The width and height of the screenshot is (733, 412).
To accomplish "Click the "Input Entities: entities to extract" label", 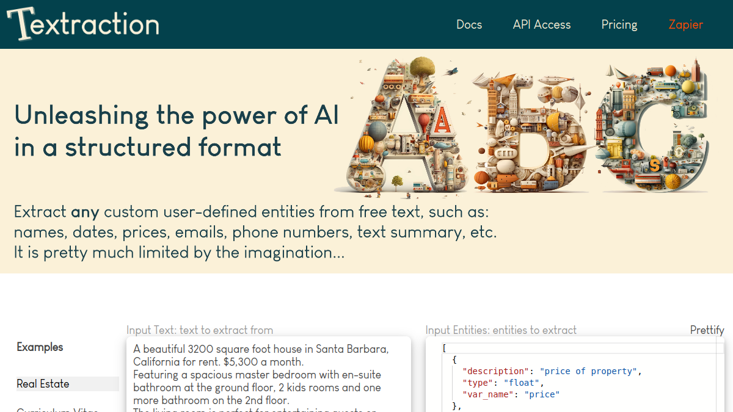I will 501,330.
